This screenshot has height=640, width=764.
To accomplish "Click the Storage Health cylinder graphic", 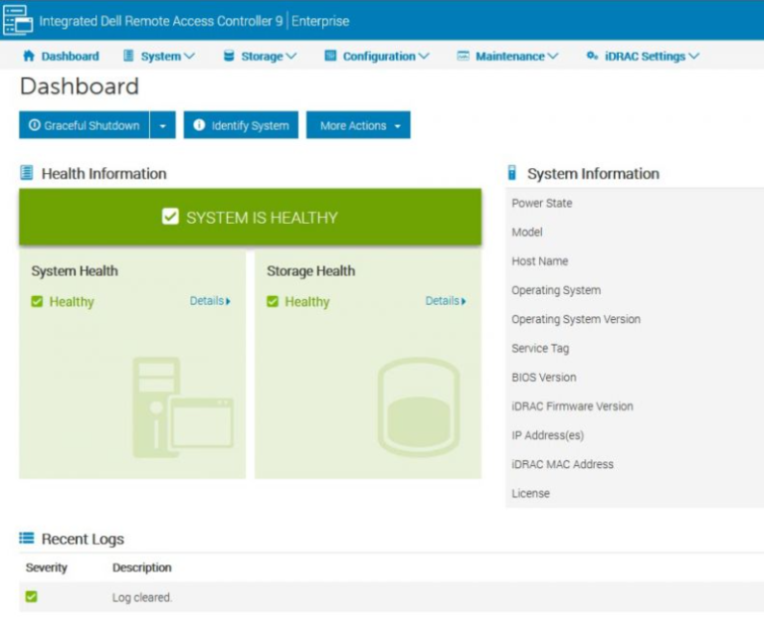I will (419, 407).
